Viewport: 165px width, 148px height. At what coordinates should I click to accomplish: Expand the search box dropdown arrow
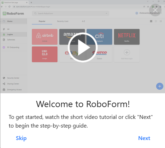click(106, 14)
